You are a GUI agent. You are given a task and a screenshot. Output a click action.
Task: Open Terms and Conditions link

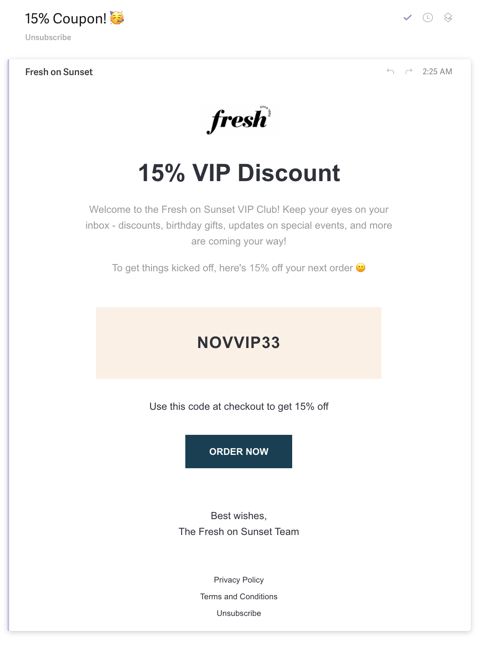pos(238,596)
